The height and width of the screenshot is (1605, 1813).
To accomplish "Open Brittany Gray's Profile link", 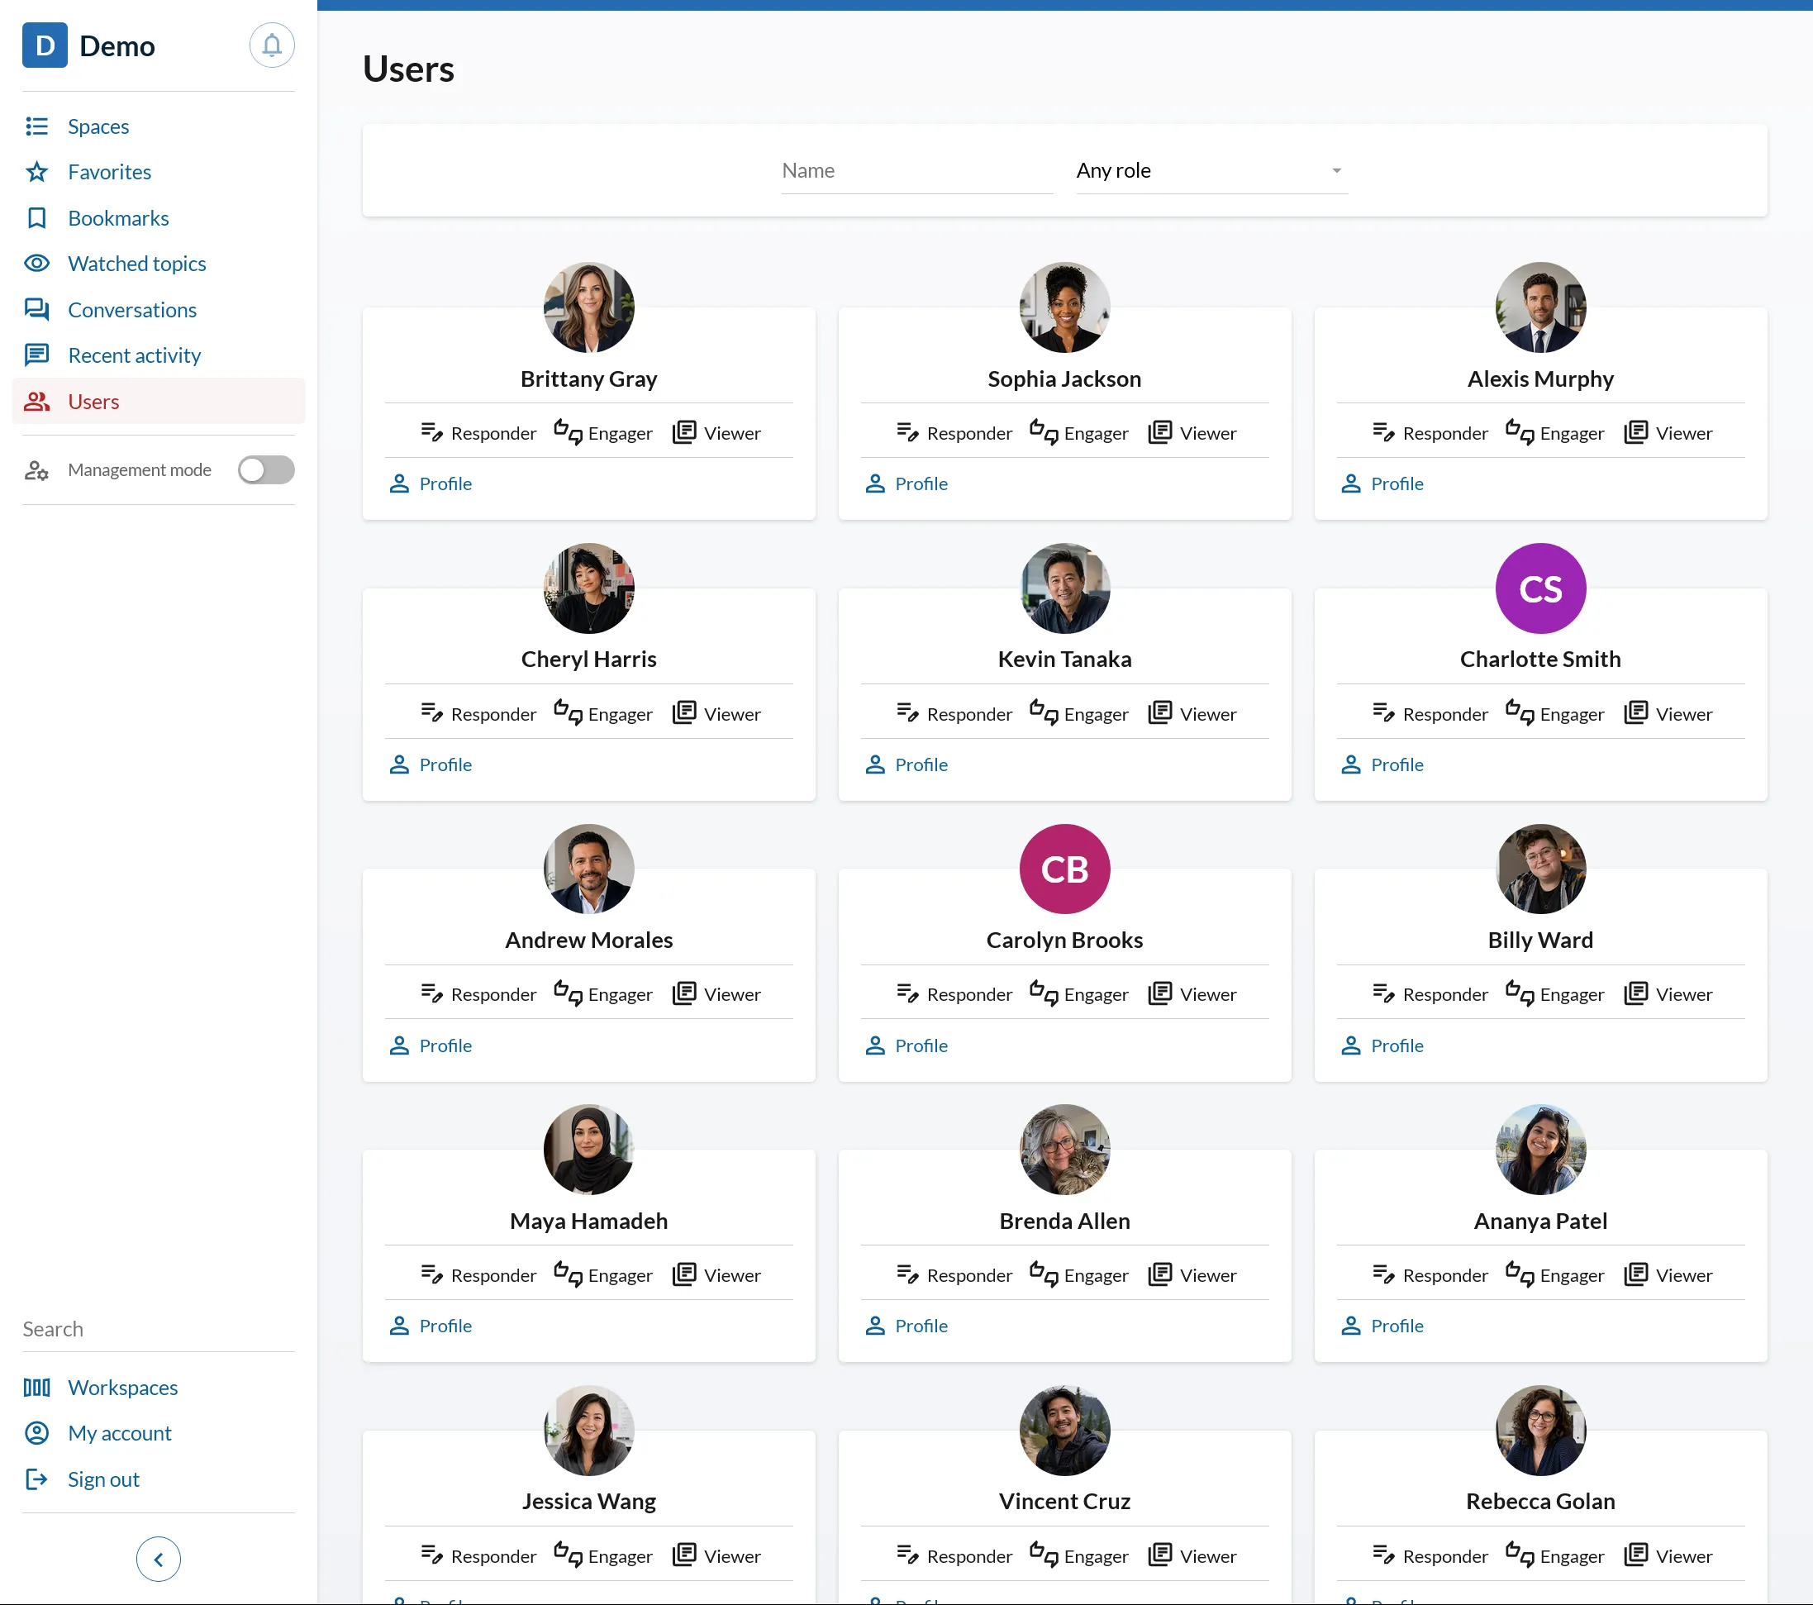I will 445,483.
